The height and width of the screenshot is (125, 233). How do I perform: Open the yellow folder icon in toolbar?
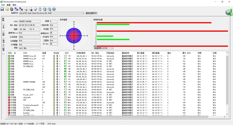(7, 9)
